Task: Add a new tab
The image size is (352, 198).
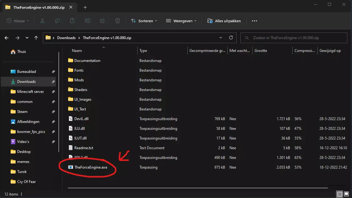Action: pyautogui.click(x=85, y=8)
